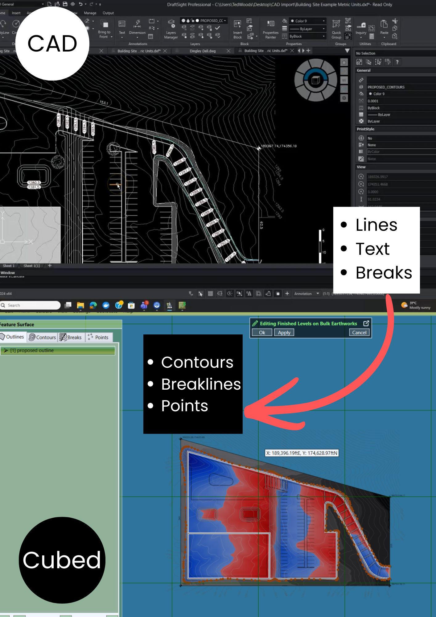The image size is (436, 617).
Task: Click the Windows taskbar Search box
Action: click(x=30, y=305)
